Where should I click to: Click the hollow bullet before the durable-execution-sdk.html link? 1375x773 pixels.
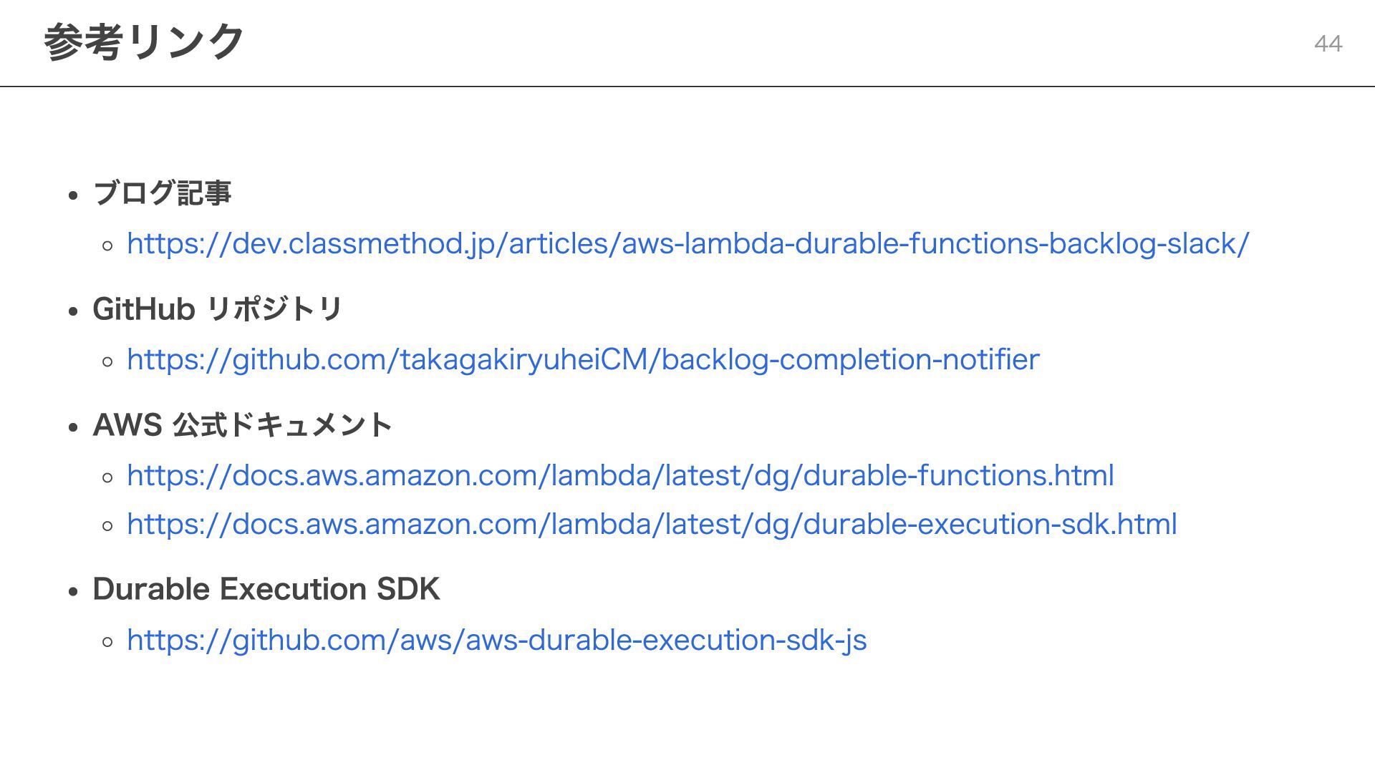[107, 527]
